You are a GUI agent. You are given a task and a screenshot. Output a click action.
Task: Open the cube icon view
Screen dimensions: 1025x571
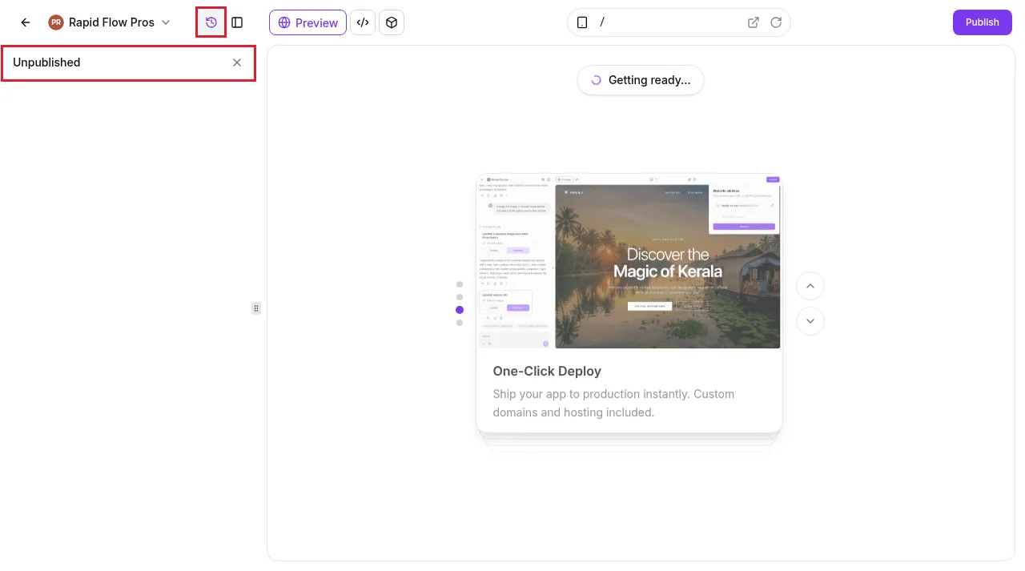pyautogui.click(x=392, y=22)
